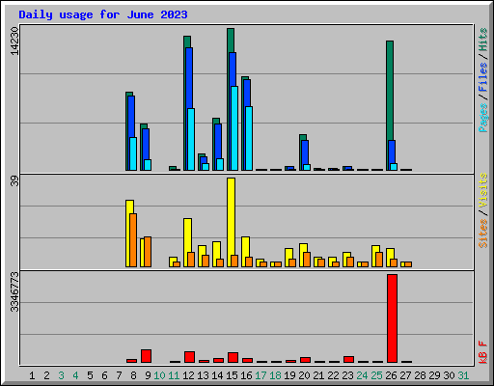Click the 'KB F' legend label
Image resolution: width=494 pixels, height=386 pixels.
point(483,352)
